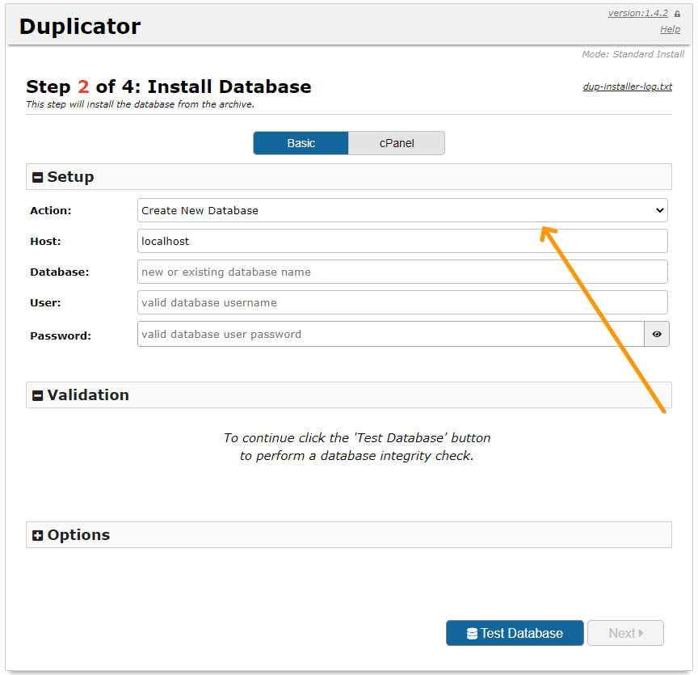Collapse the Validation section using its minus icon
This screenshot has width=698, height=675.
(x=37, y=395)
